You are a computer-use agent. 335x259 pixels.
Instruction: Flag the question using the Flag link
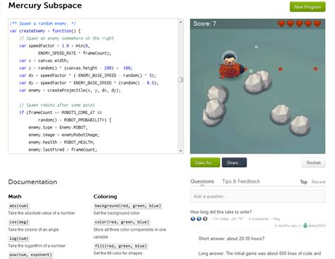pos(276,219)
